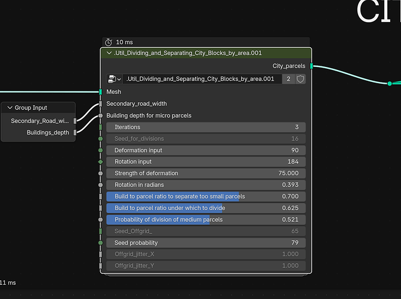Click the 11 ms timing label

point(8,283)
